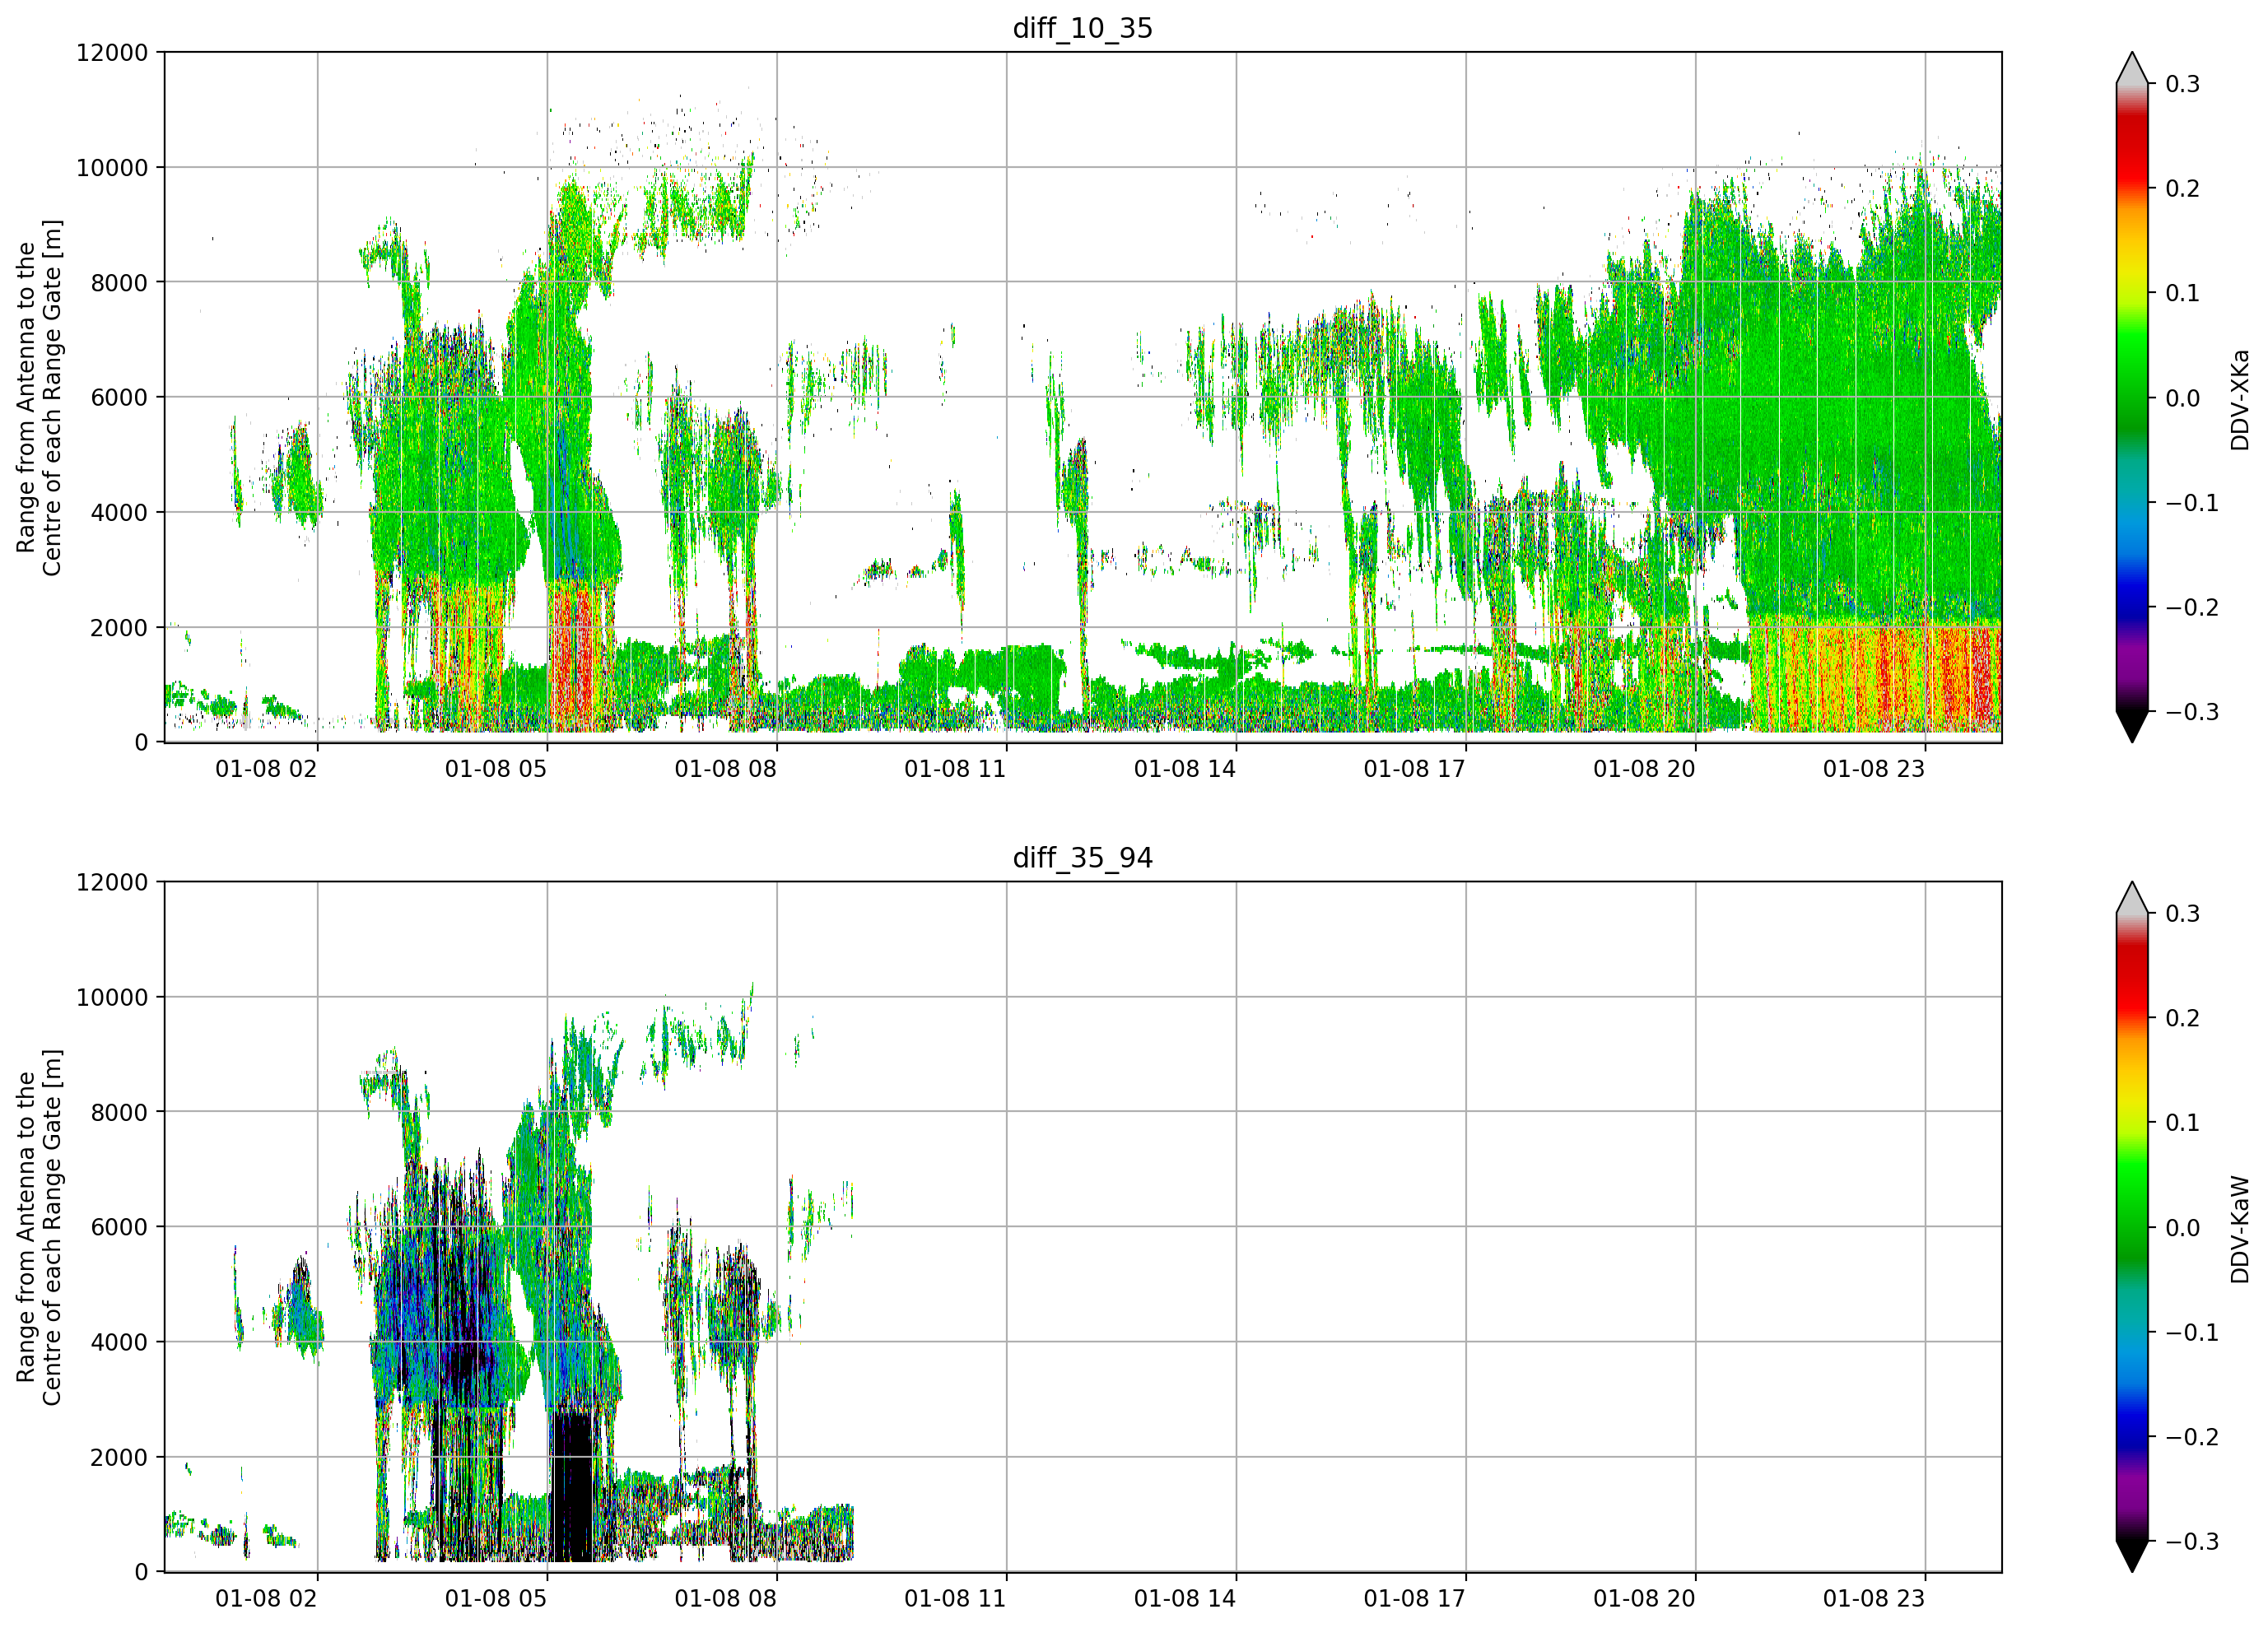Viewport: 2268px width, 1628px height.
Task: Click the 10000 y-tick in diff_10_35 plot
Action: point(112,167)
